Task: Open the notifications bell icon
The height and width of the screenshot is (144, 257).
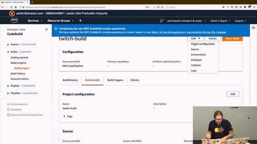Action: (161, 21)
